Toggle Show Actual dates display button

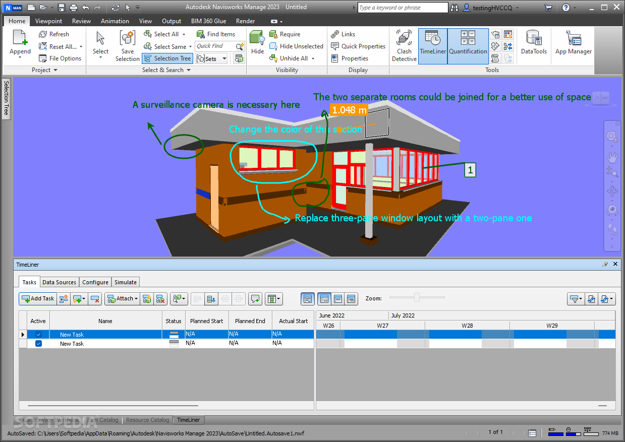pyautogui.click(x=337, y=299)
